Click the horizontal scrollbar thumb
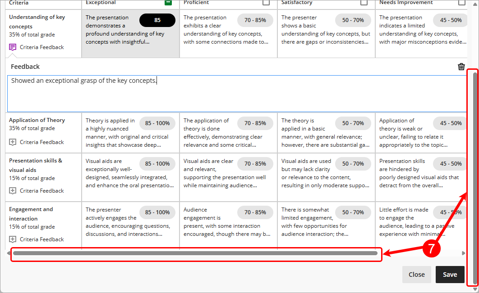Image resolution: width=479 pixels, height=293 pixels. 195,253
